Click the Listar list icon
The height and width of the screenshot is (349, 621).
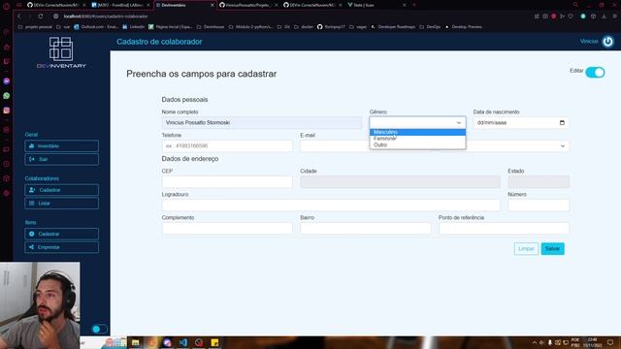(32, 203)
